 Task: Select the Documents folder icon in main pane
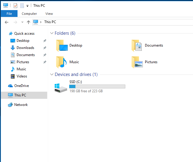point(137,46)
